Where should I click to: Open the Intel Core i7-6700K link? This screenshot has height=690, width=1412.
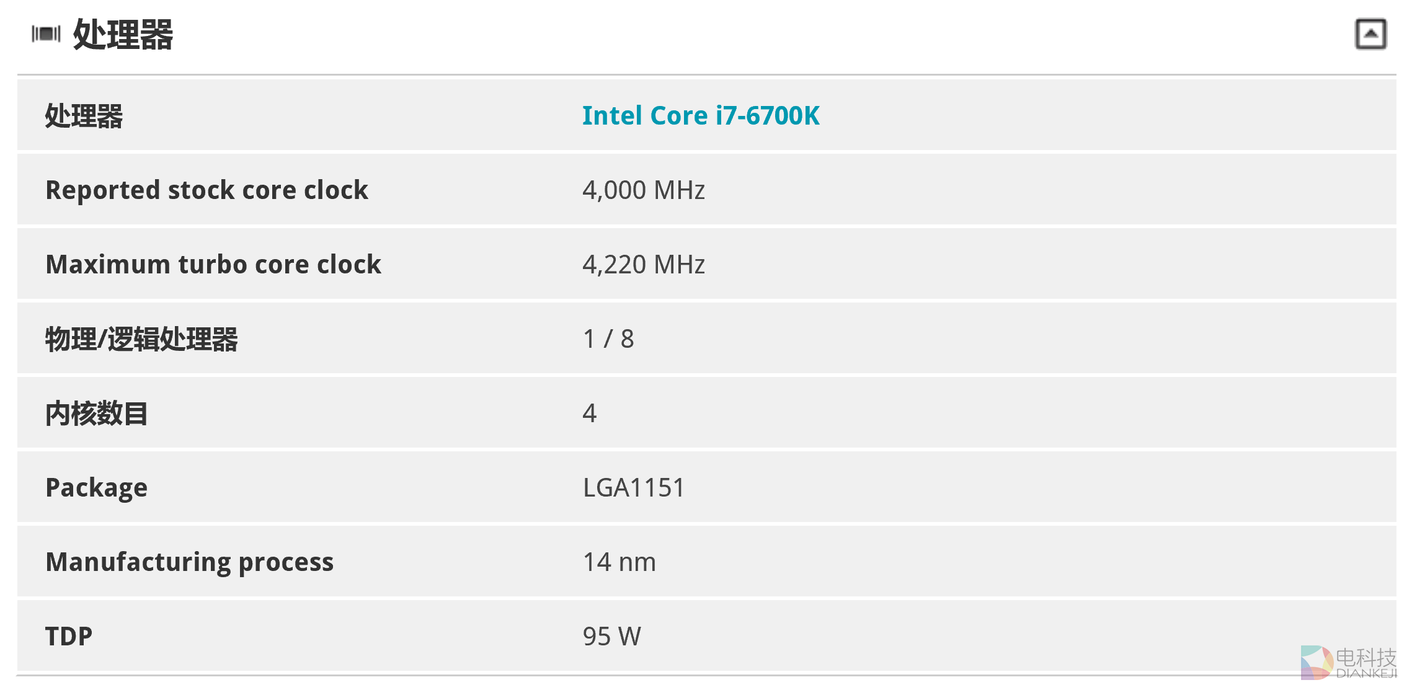click(701, 116)
